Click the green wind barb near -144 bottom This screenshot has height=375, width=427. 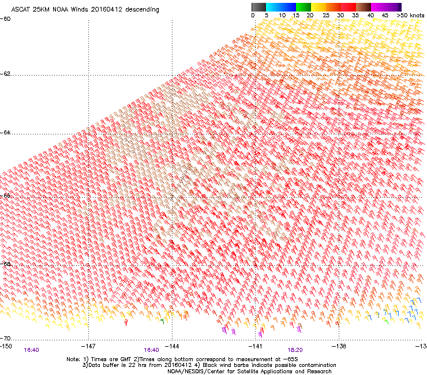click(162, 321)
